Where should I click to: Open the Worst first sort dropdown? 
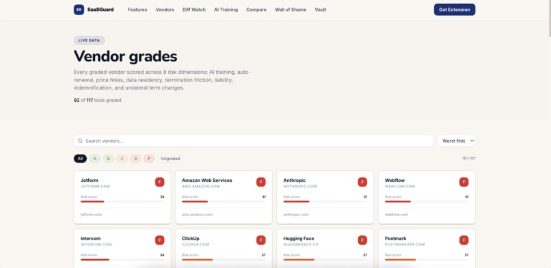[456, 141]
